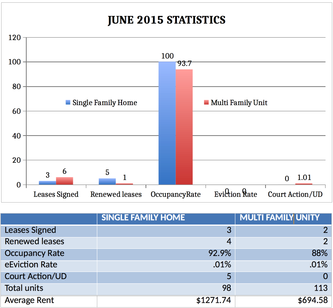
Task: Select the blue Single Family Home legend swatch
Action: point(68,102)
